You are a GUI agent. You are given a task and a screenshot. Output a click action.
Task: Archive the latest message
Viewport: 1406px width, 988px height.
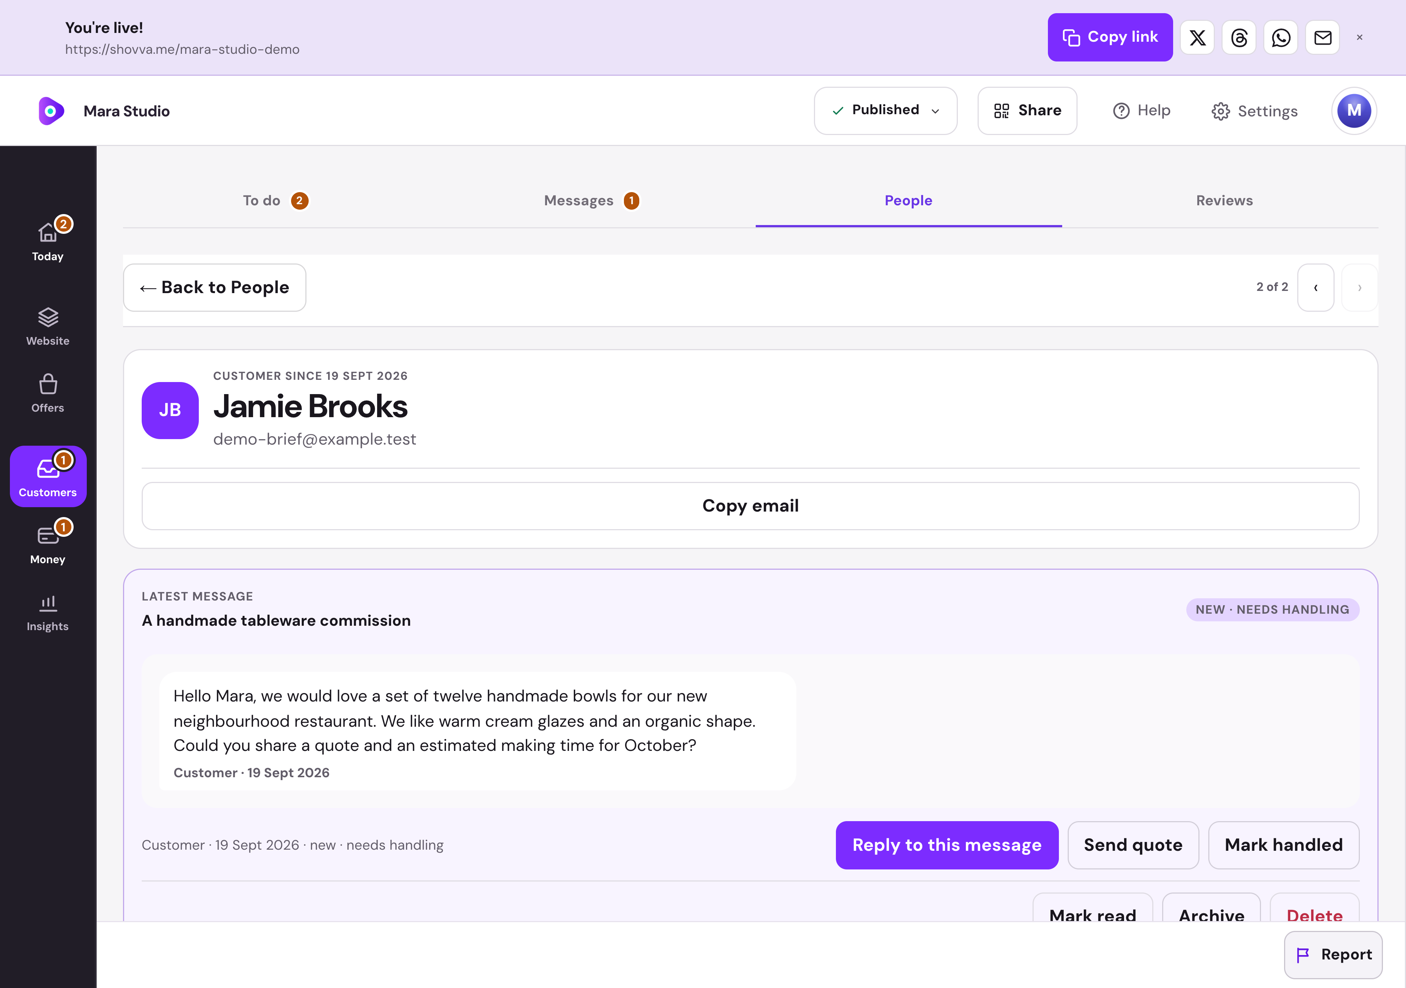pyautogui.click(x=1211, y=908)
